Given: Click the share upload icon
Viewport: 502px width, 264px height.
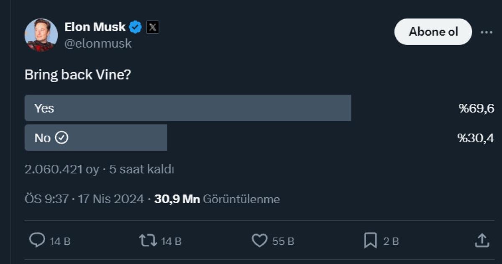Looking at the screenshot, I should 482,240.
